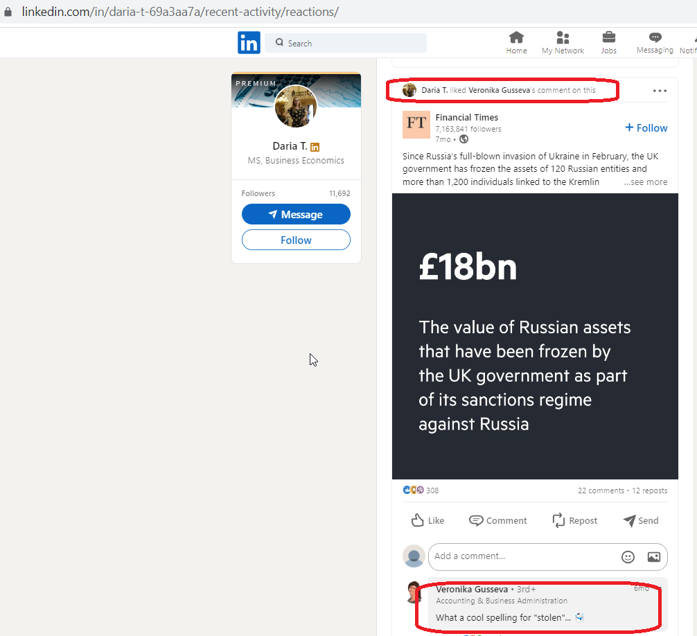The height and width of the screenshot is (636, 697).
Task: Click the reaction icons with 308 count
Action: pyautogui.click(x=421, y=491)
